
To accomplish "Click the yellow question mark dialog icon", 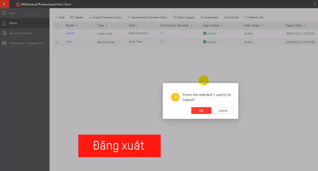I will 175,97.
